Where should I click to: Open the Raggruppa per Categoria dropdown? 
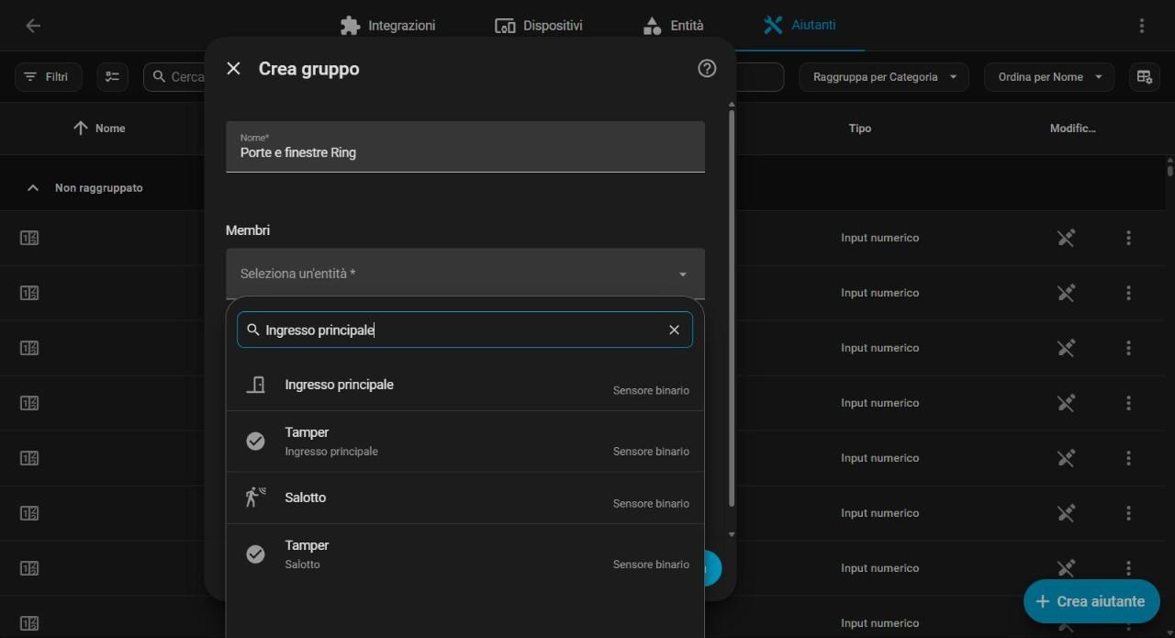[883, 77]
